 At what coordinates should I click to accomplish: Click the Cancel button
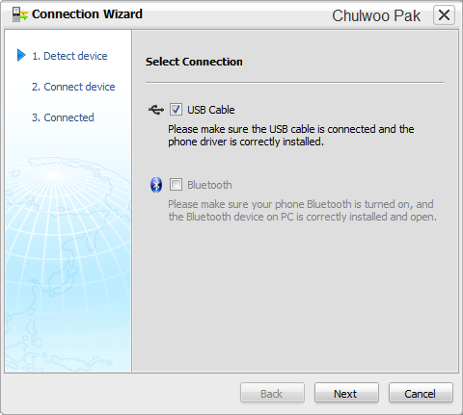[x=421, y=393]
